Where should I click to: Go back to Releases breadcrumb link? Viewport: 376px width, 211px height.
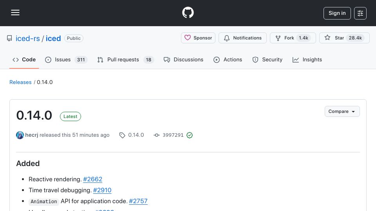(20, 82)
